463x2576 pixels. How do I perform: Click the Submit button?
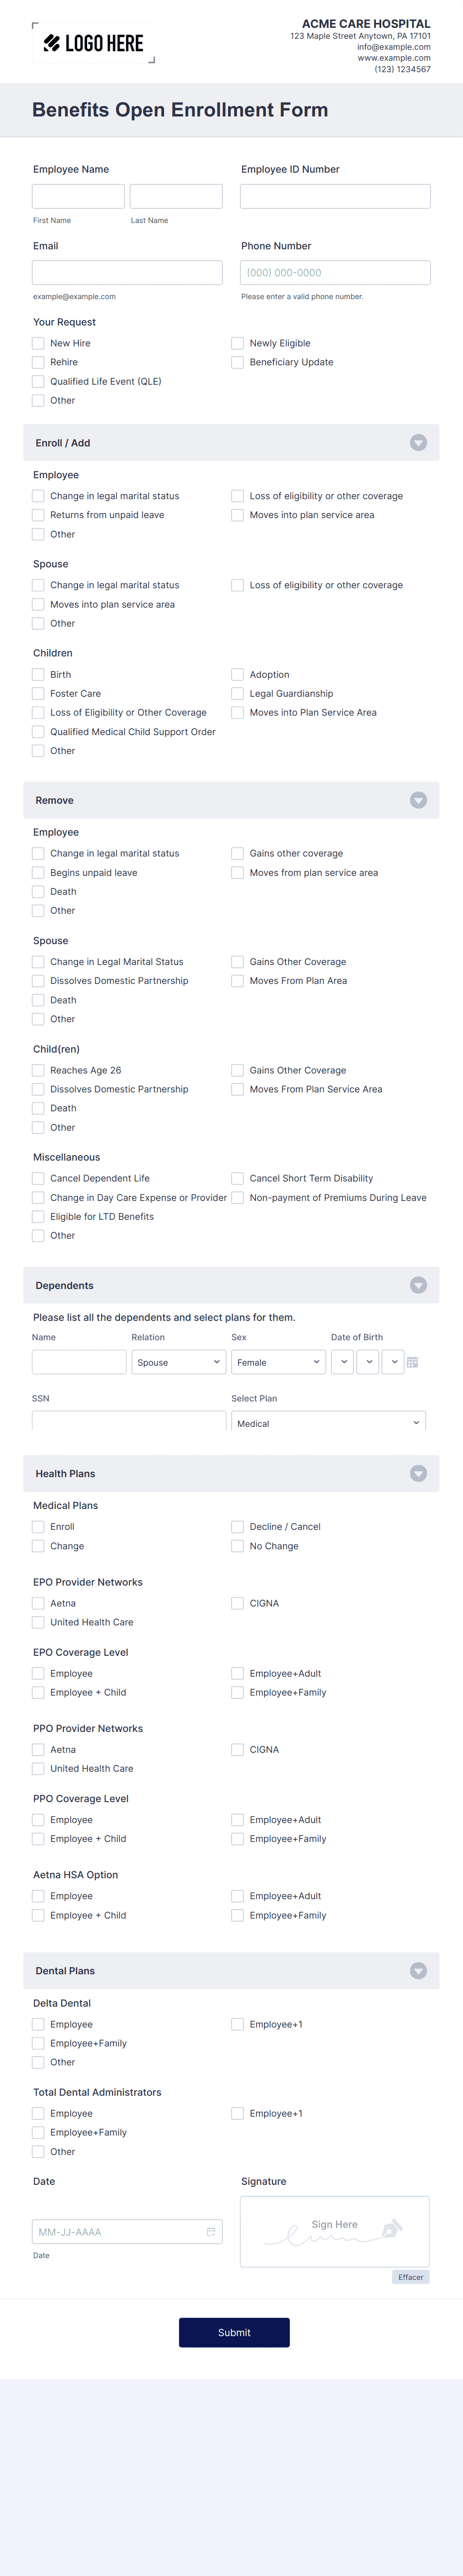tap(234, 2332)
